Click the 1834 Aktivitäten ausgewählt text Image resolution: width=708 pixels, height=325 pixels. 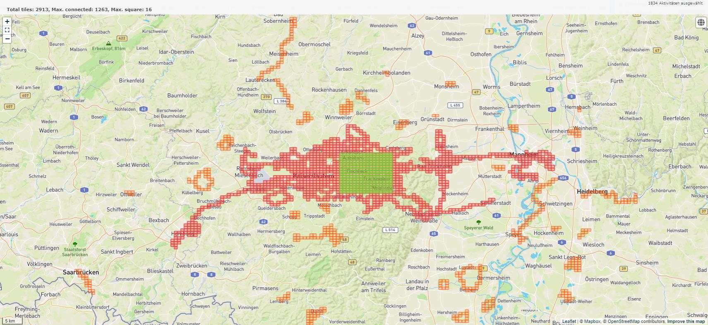coord(675,3)
